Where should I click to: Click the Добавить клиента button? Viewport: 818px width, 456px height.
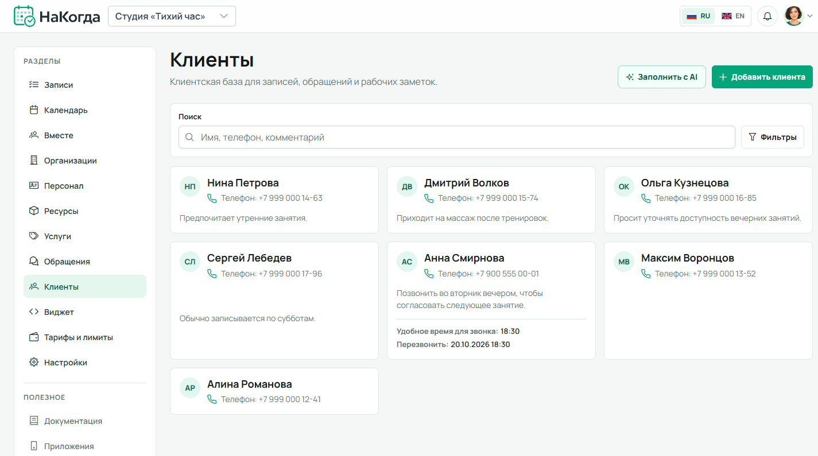(762, 77)
